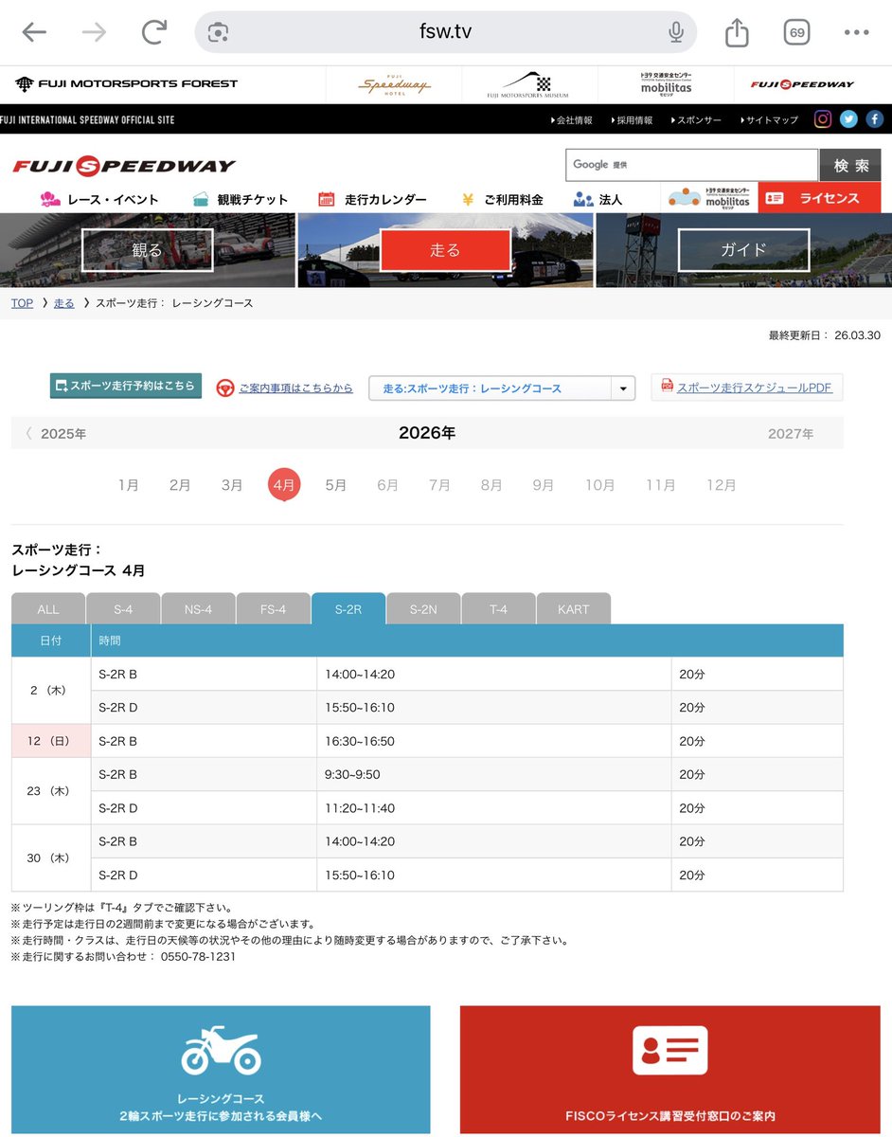Viewport: 892px width, 1137px height.
Task: Click the mobilitas banner beside ライセンス
Action: coord(709,198)
